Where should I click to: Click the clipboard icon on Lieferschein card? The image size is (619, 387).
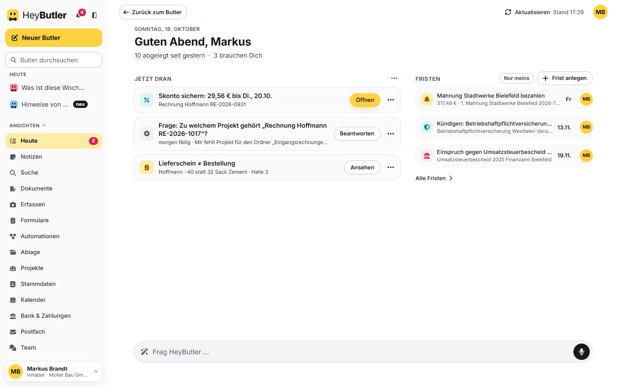click(147, 167)
